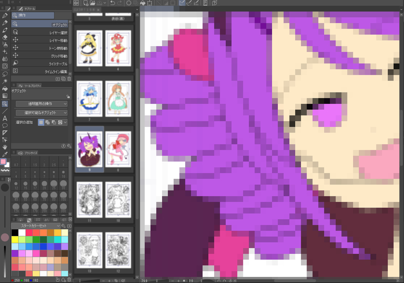Image resolution: width=404 pixels, height=283 pixels.
Task: Open purple-haired character page thumbnail
Action: point(89,149)
